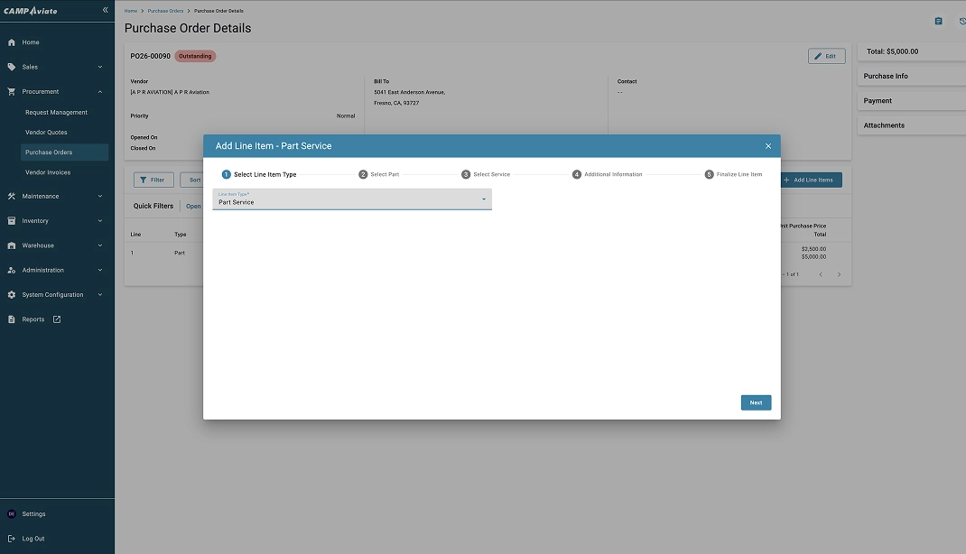Image resolution: width=966 pixels, height=554 pixels.
Task: Select step 2 Select Part
Action: coord(379,175)
